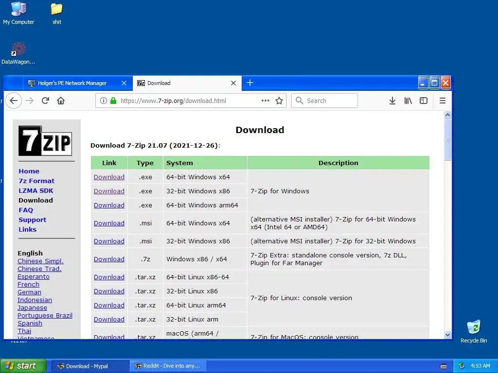498x373 pixels.
Task: Click the keyboard icon in taskbar
Action: tap(444, 366)
